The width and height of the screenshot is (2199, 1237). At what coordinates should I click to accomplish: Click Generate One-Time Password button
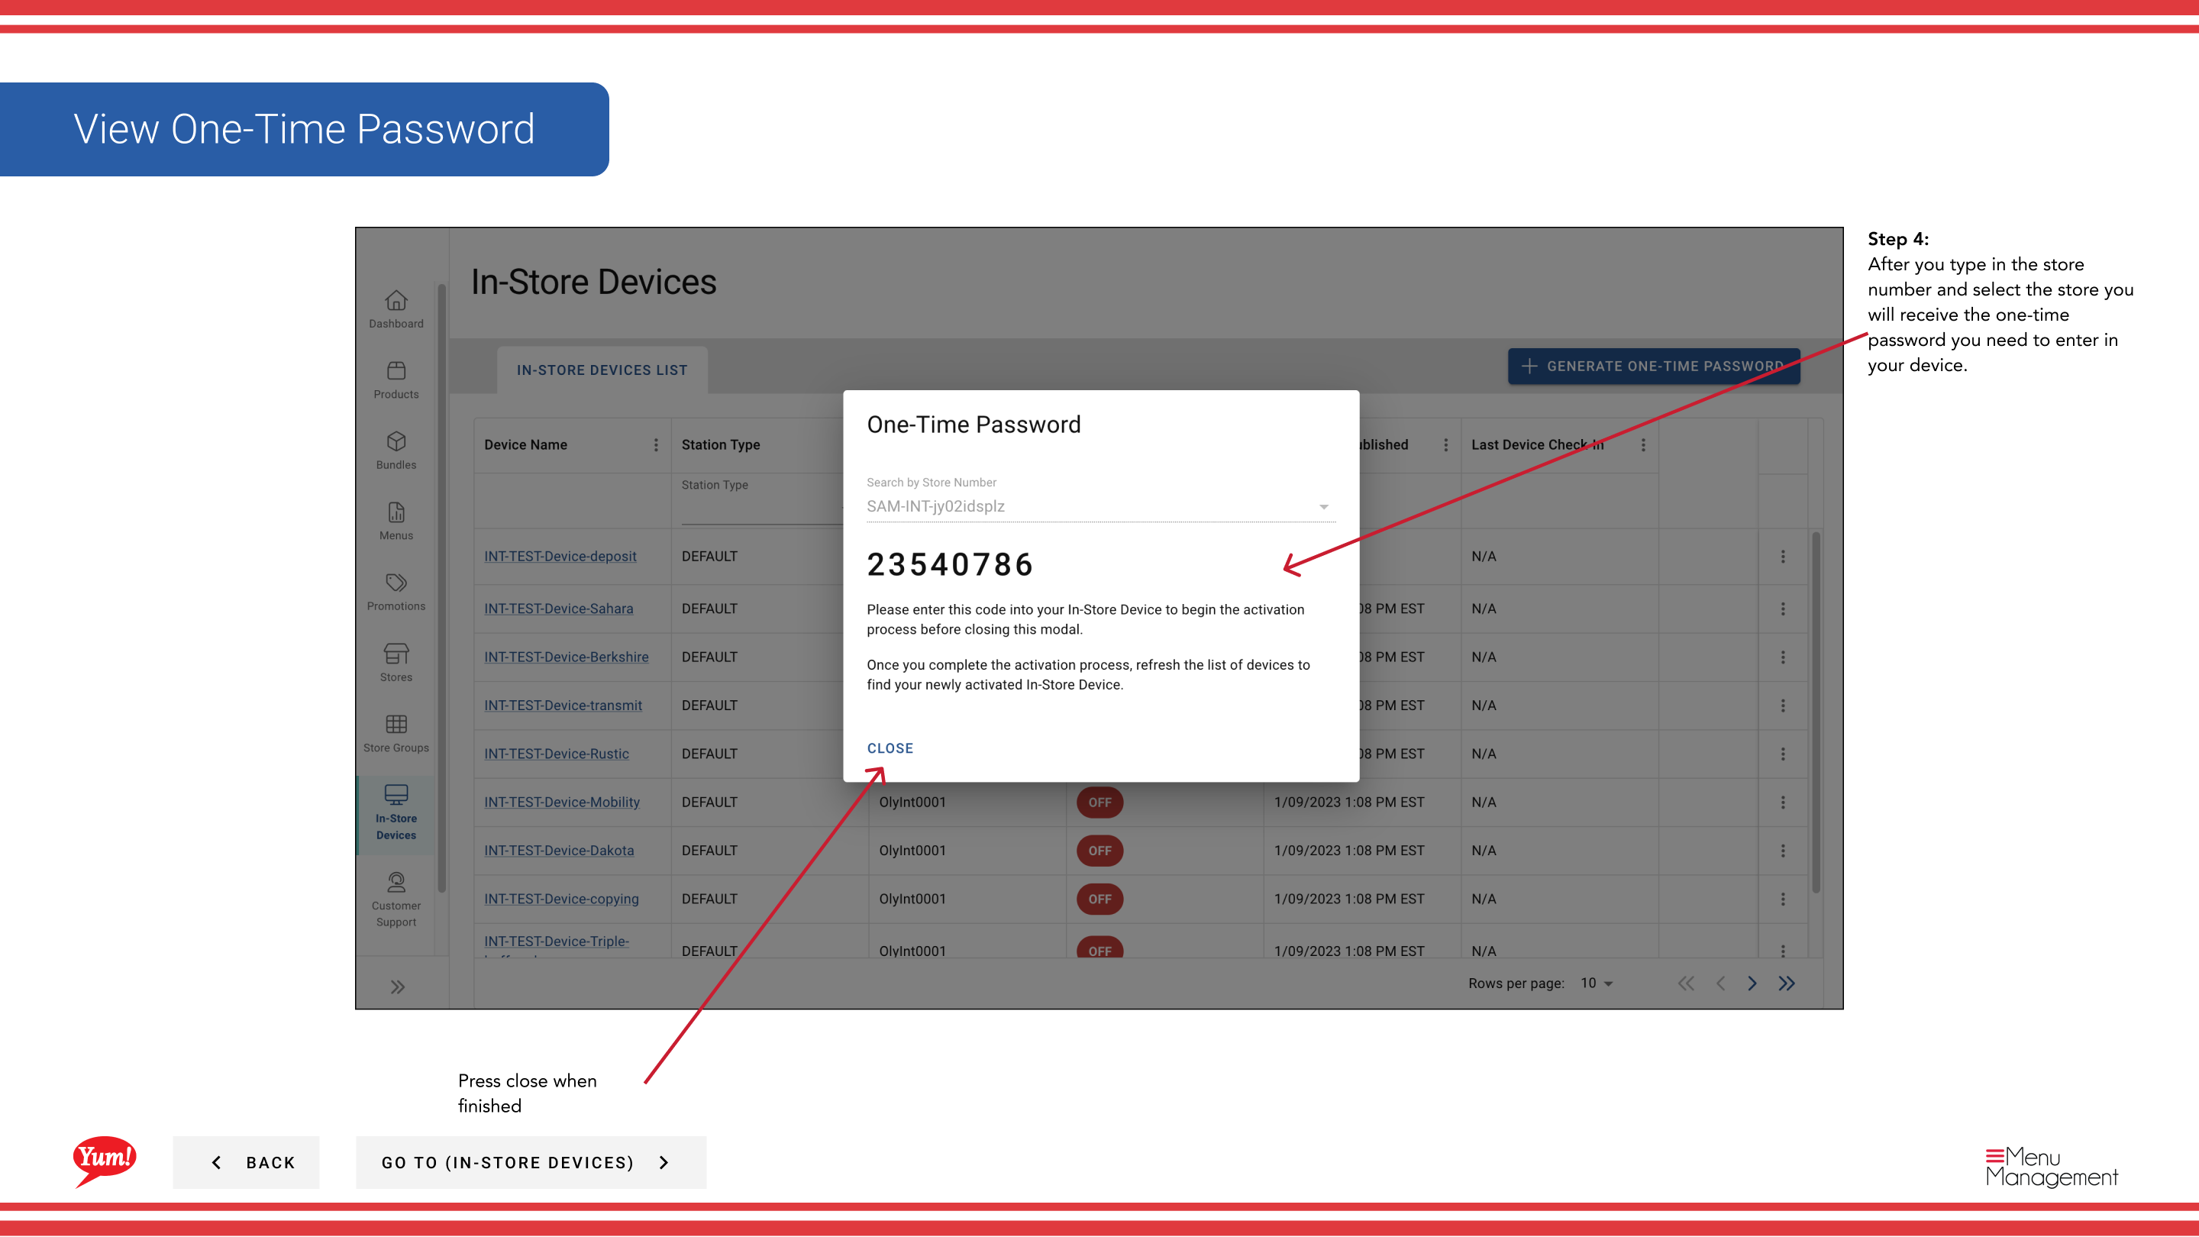coord(1654,367)
